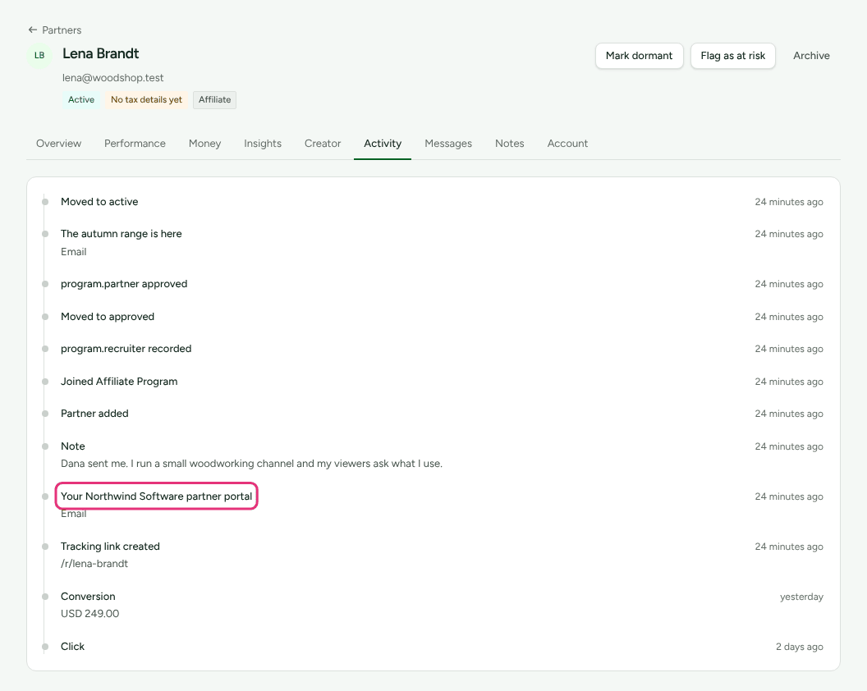Switch to the Performance tab

tap(135, 143)
